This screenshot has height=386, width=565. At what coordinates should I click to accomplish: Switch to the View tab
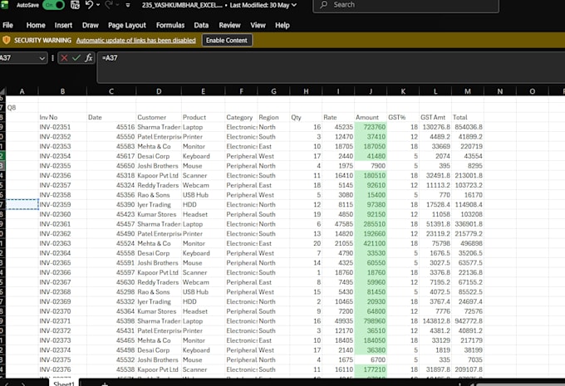click(258, 25)
